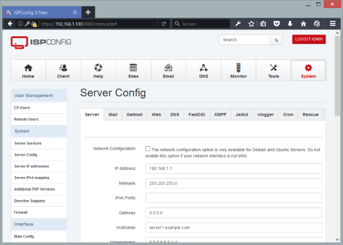The height and width of the screenshot is (245, 343).
Task: Switch to the FastCGI tab
Action: (x=196, y=114)
